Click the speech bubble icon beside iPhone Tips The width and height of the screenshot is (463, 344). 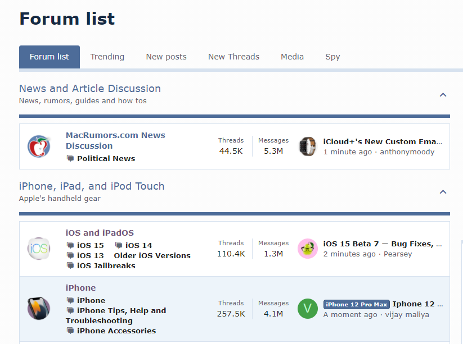point(70,310)
